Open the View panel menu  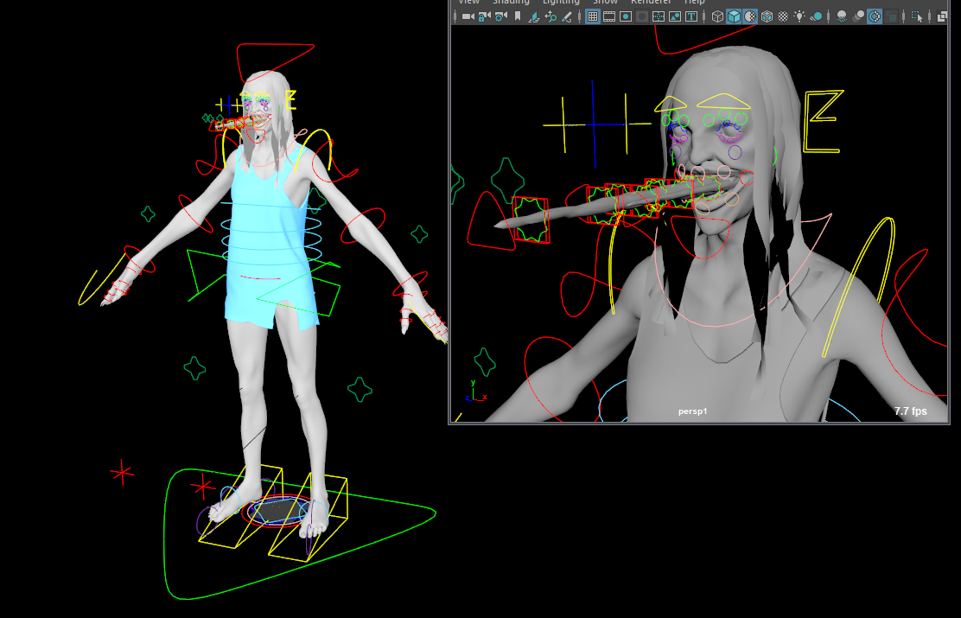(x=469, y=3)
